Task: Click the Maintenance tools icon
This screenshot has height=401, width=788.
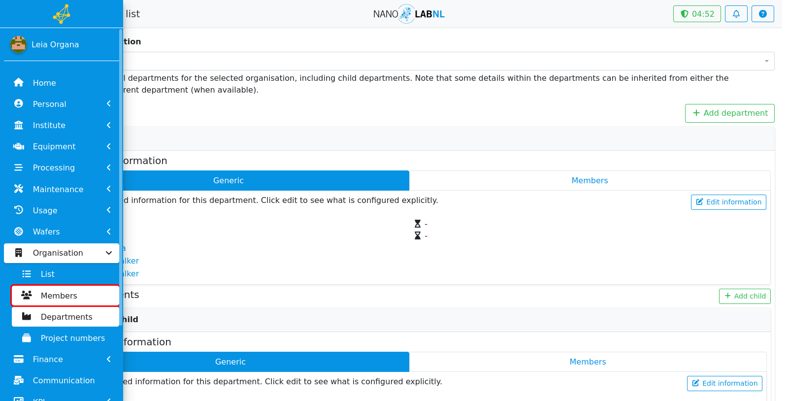Action: 19,189
